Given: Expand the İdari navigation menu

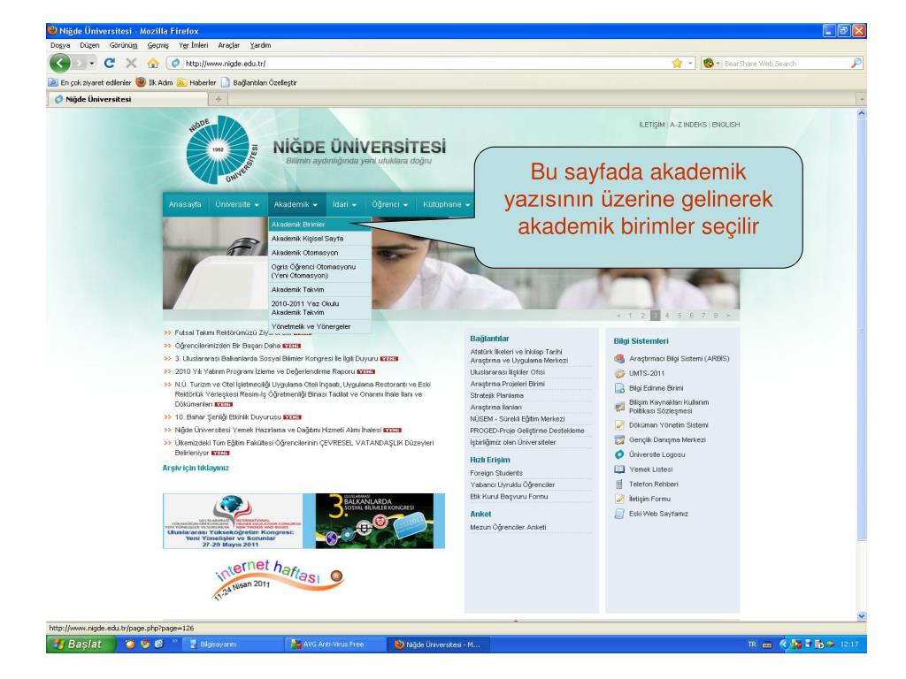Looking at the screenshot, I should (344, 204).
